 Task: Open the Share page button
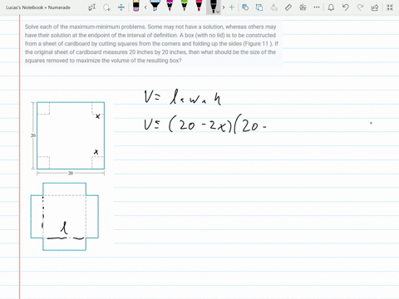[375, 7]
